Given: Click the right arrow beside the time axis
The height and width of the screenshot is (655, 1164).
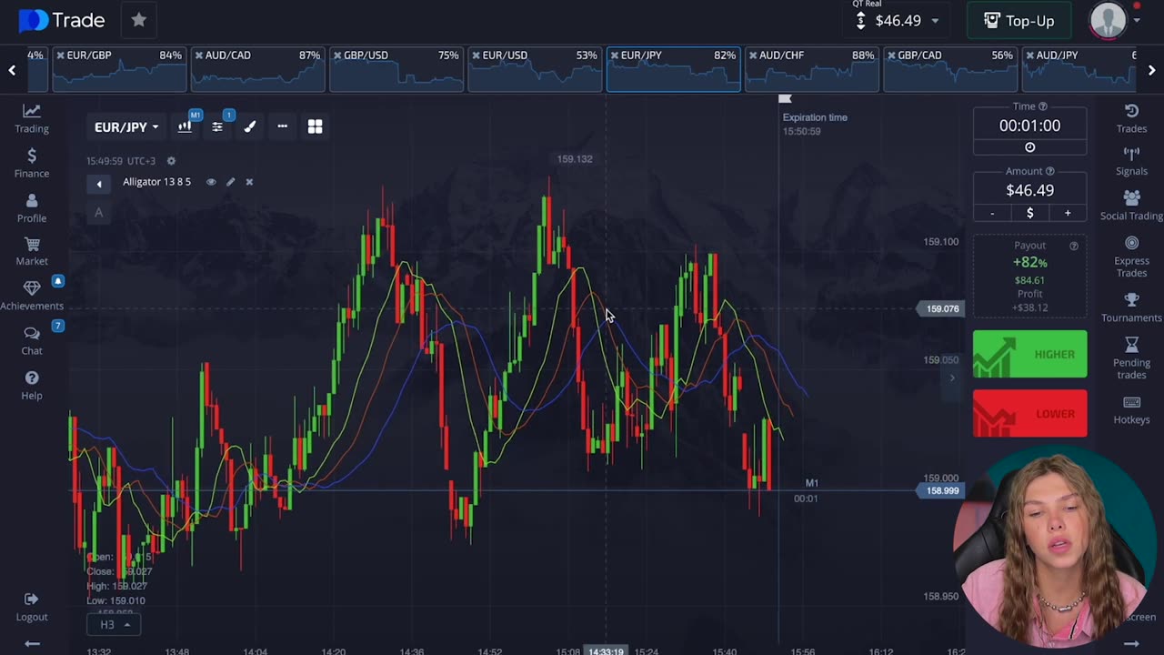Looking at the screenshot, I should (1131, 644).
